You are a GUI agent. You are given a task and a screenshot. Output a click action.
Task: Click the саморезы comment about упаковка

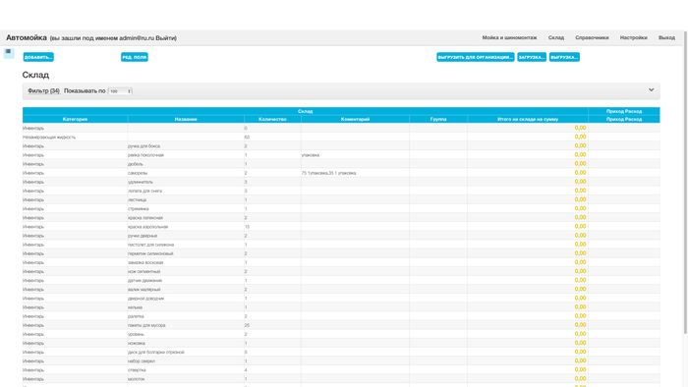pyautogui.click(x=328, y=173)
